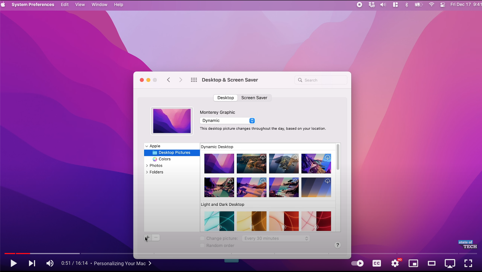Expand the Photos tree group
482x272 pixels.
click(x=147, y=166)
